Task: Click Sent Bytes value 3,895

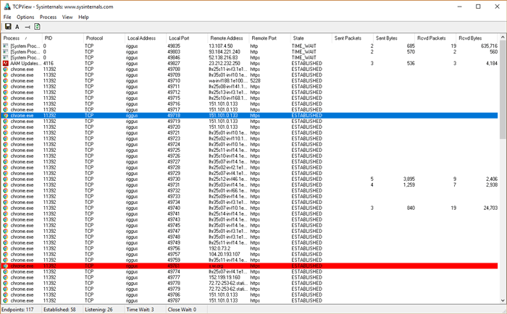Action: 409,179
